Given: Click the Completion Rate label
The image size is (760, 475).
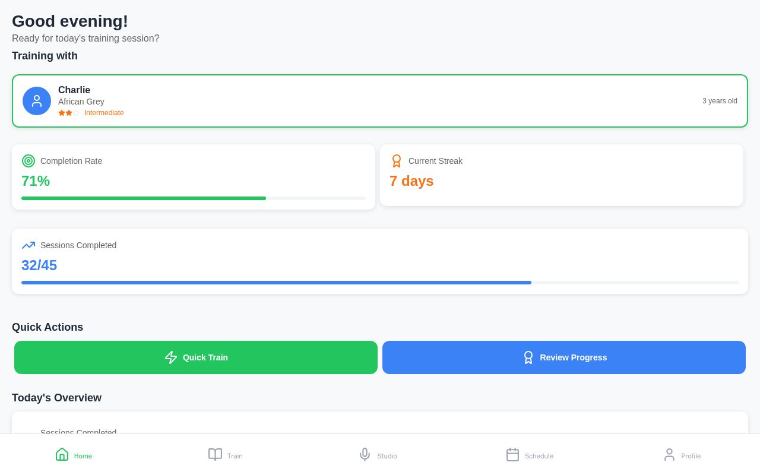Looking at the screenshot, I should tap(71, 161).
